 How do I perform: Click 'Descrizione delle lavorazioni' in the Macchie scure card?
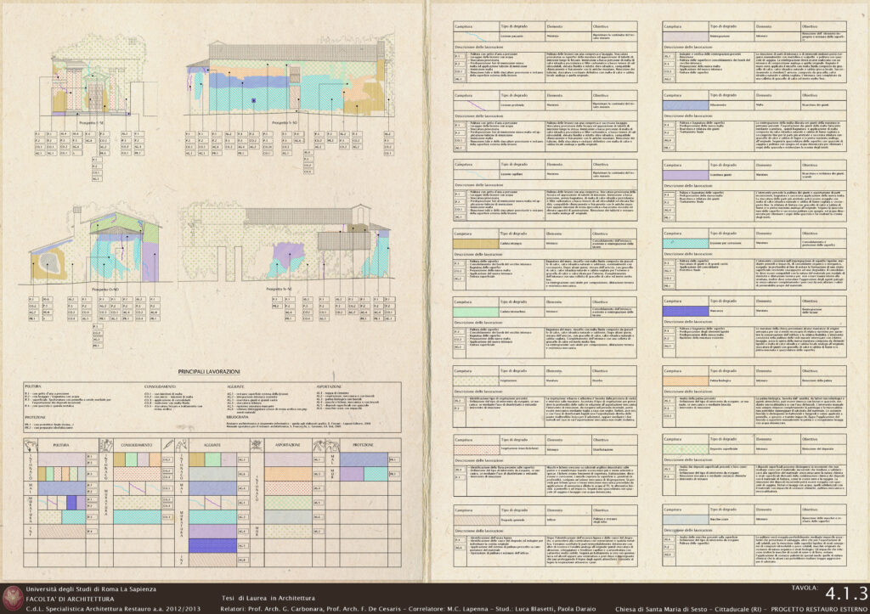click(x=686, y=531)
